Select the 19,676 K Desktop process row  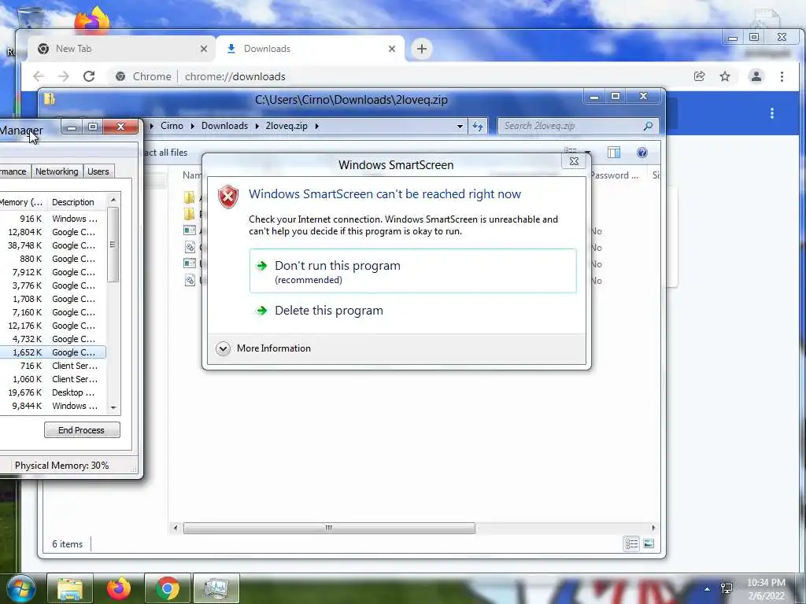(53, 392)
